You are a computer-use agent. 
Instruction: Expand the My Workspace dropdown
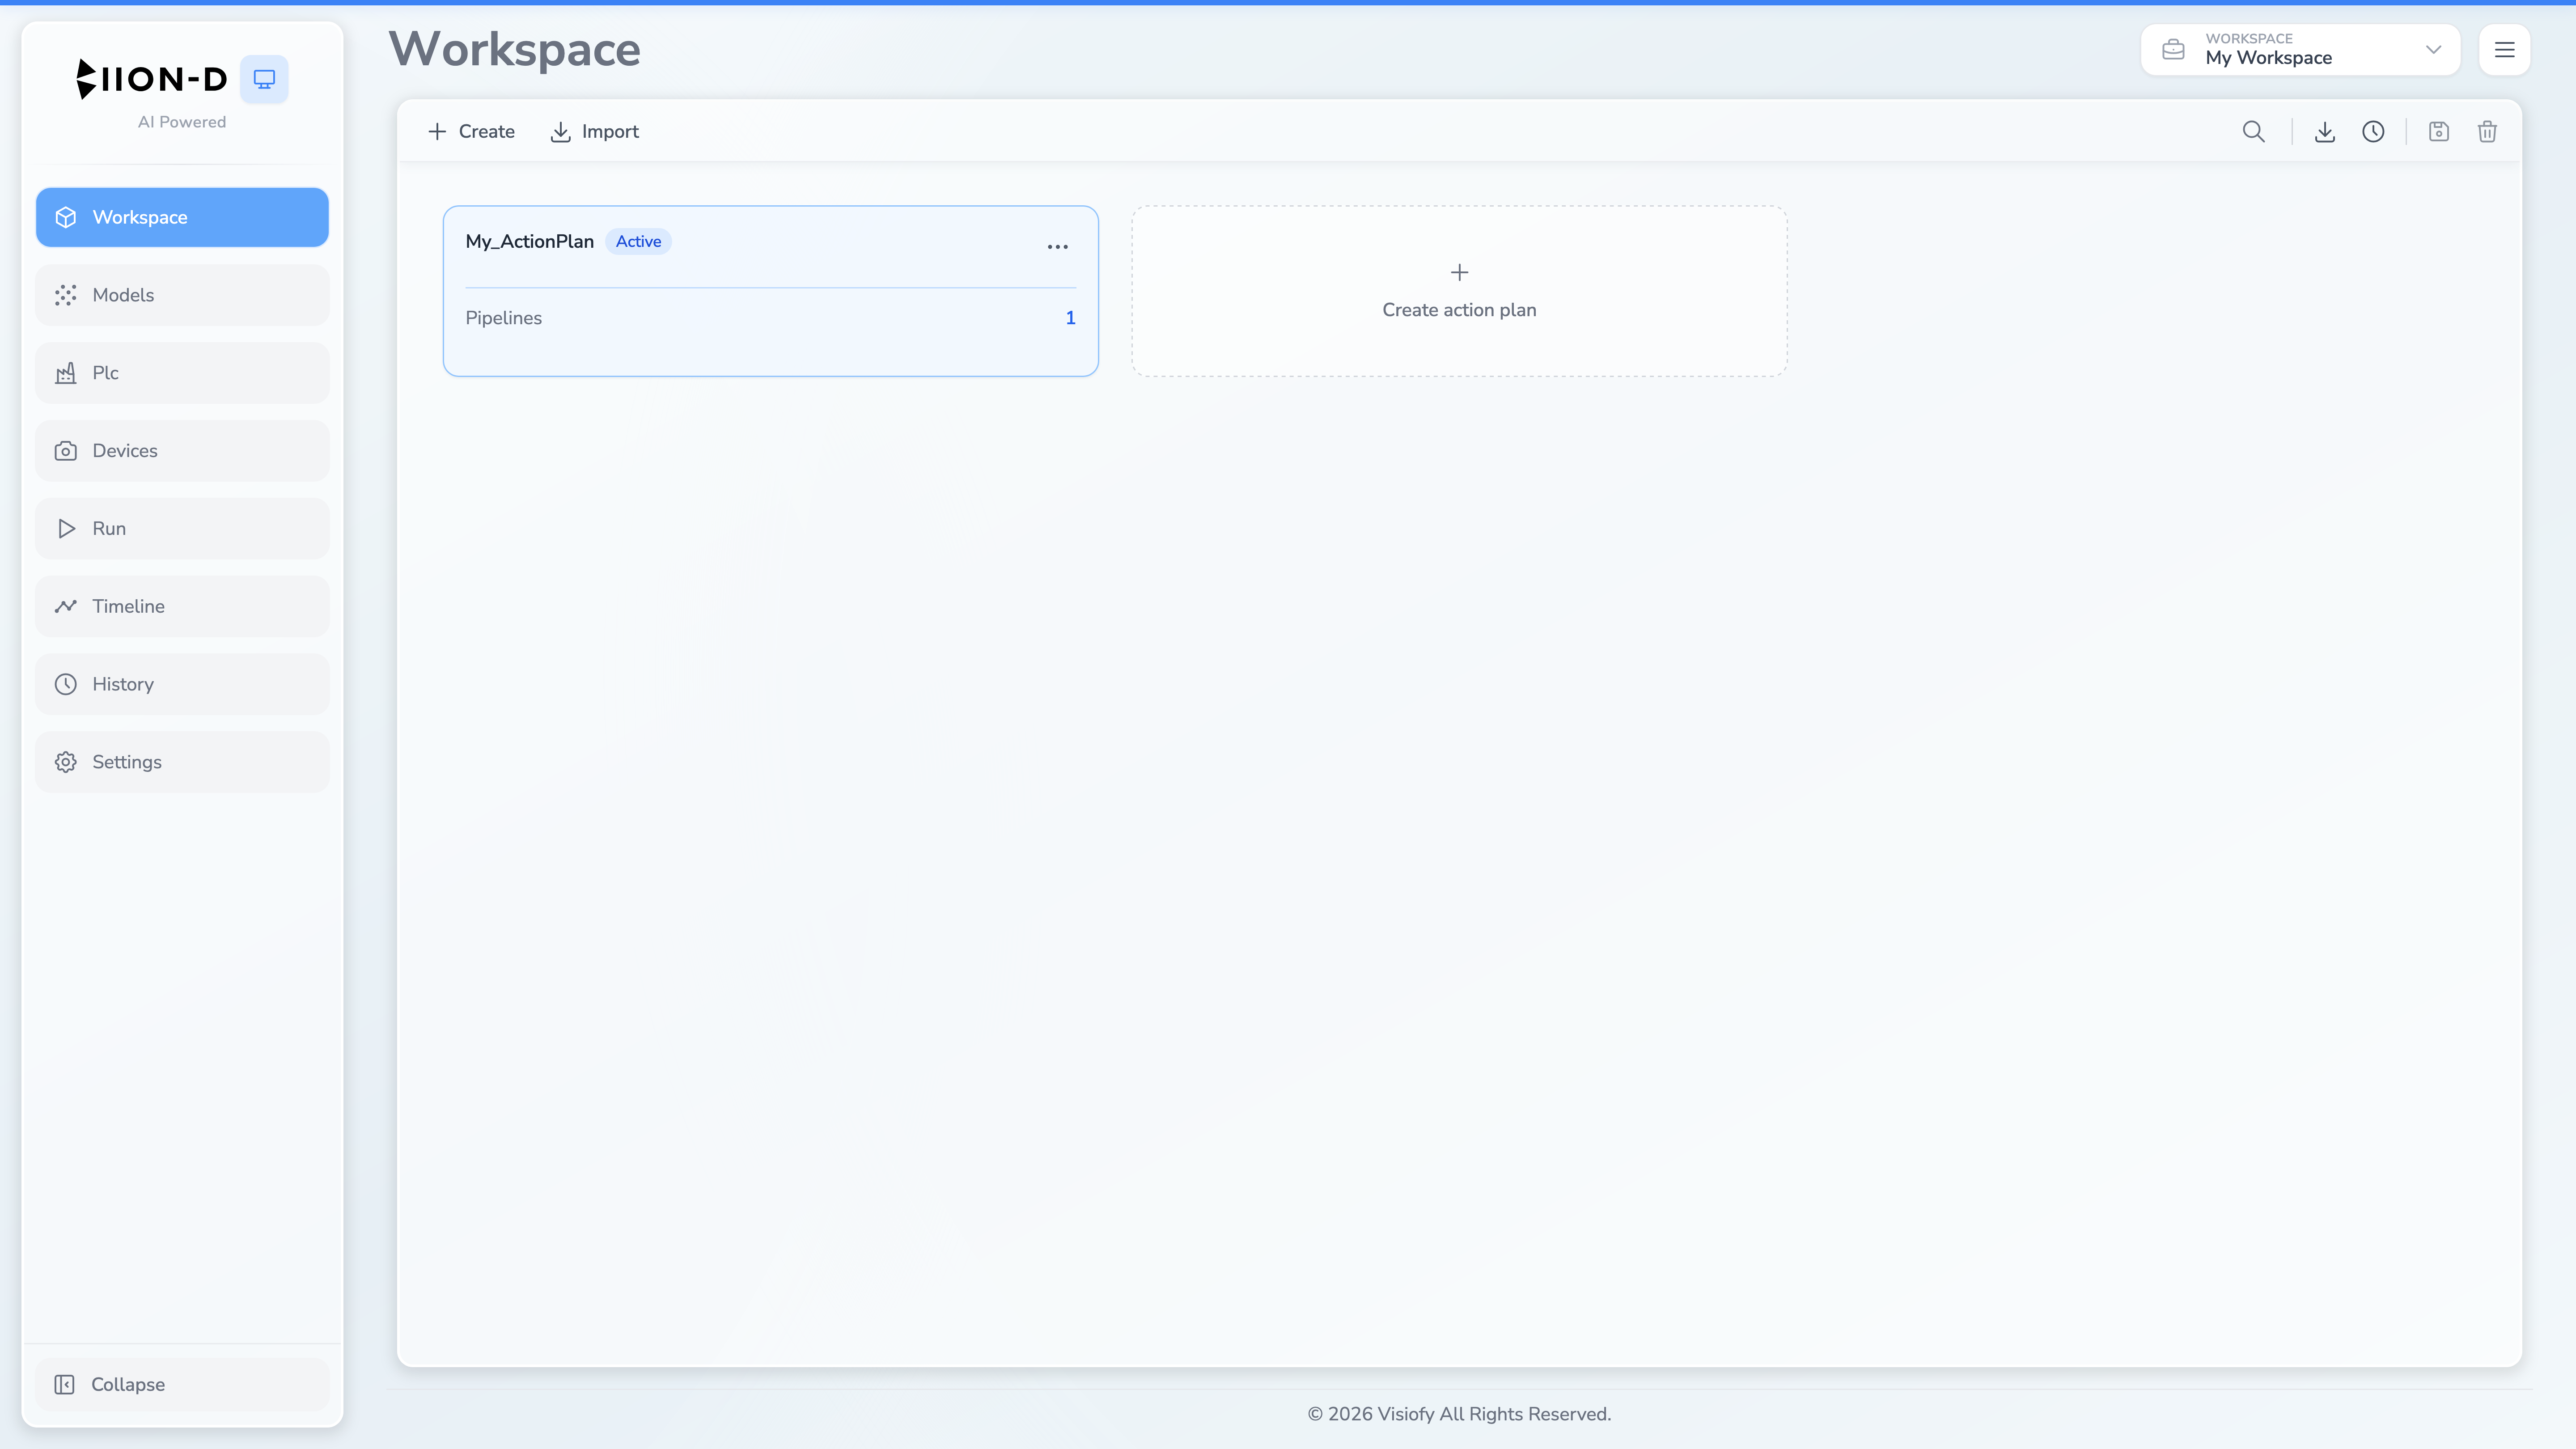pyautogui.click(x=2300, y=50)
